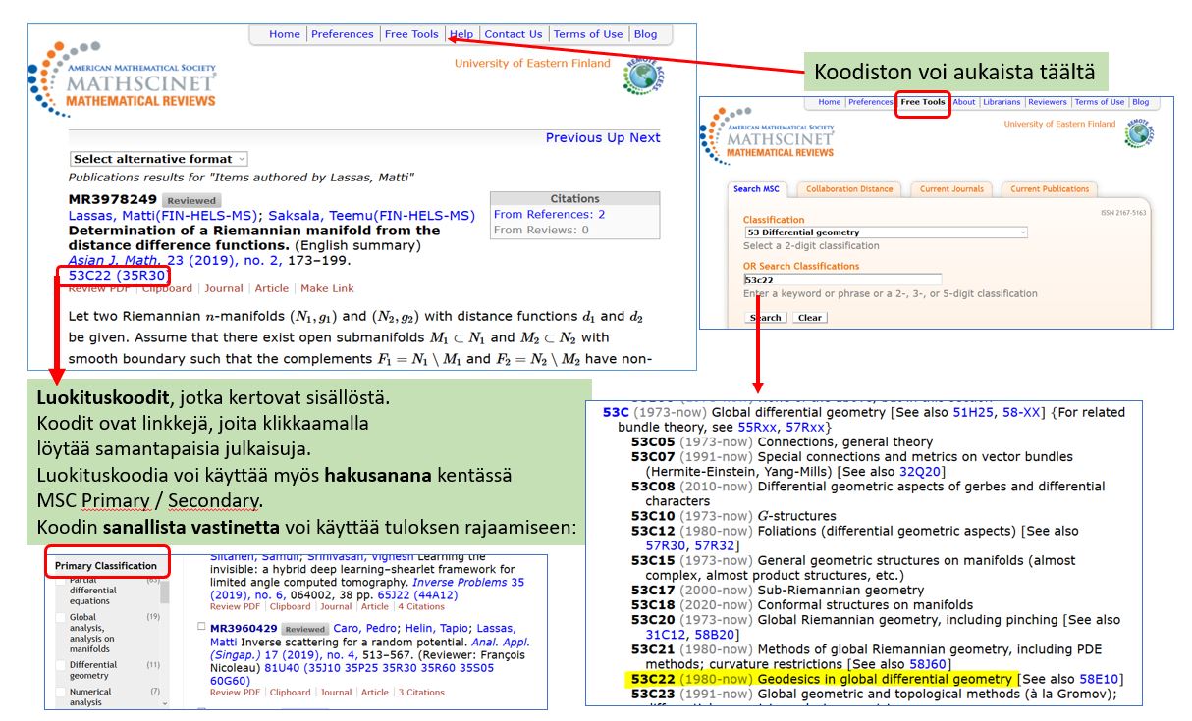
Task: Open Free Tools in the left menu bar
Action: point(411,34)
